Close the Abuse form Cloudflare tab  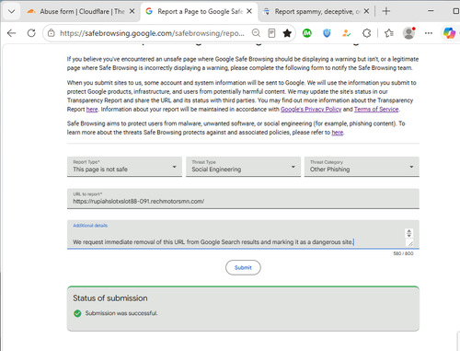pyautogui.click(x=132, y=11)
